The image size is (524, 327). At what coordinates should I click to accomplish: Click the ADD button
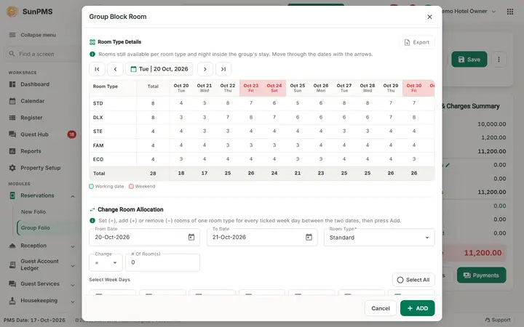418,308
